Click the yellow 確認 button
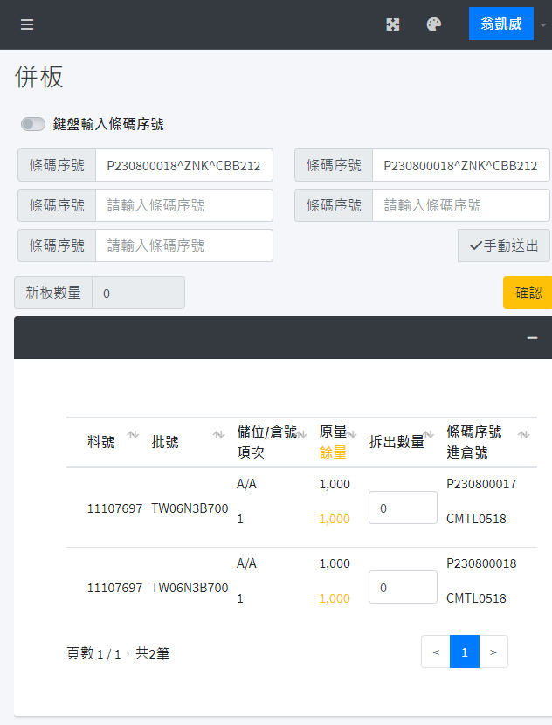552x725 pixels. click(528, 293)
